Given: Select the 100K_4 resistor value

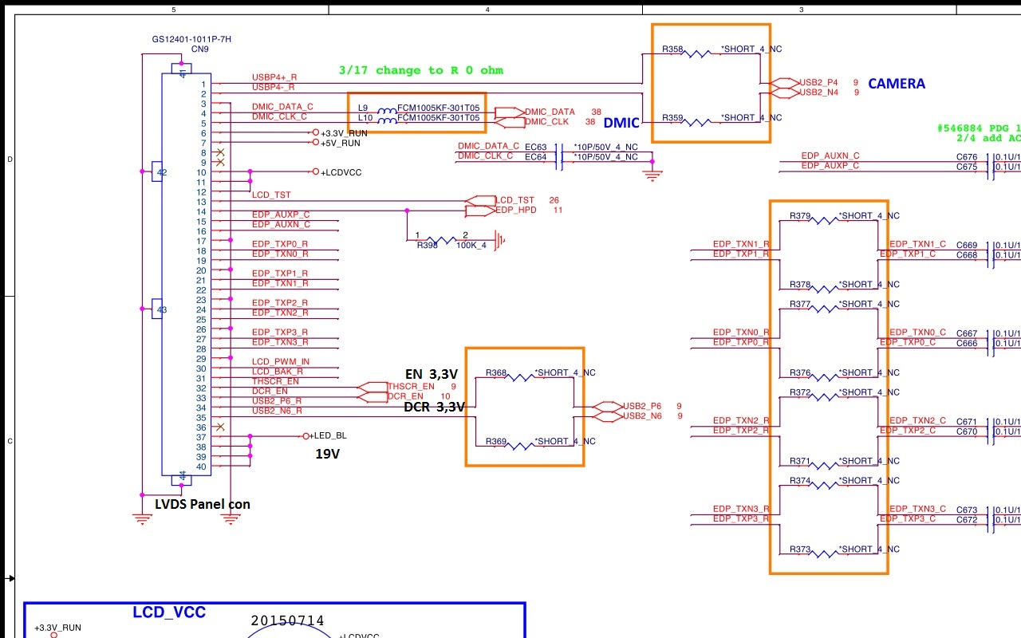Looking at the screenshot, I should pos(471,246).
